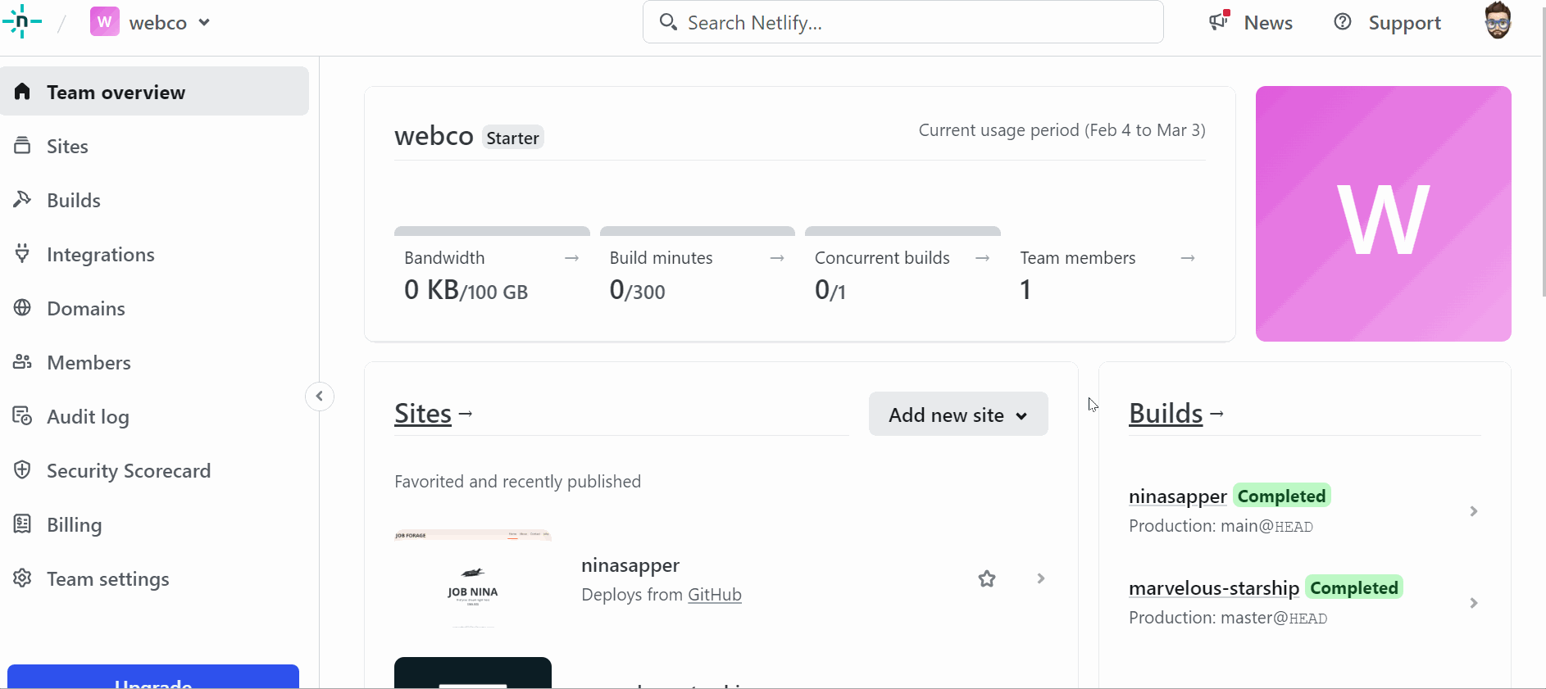Viewport: 1546px width, 689px height.
Task: Click the Support question mark icon
Action: (1343, 22)
